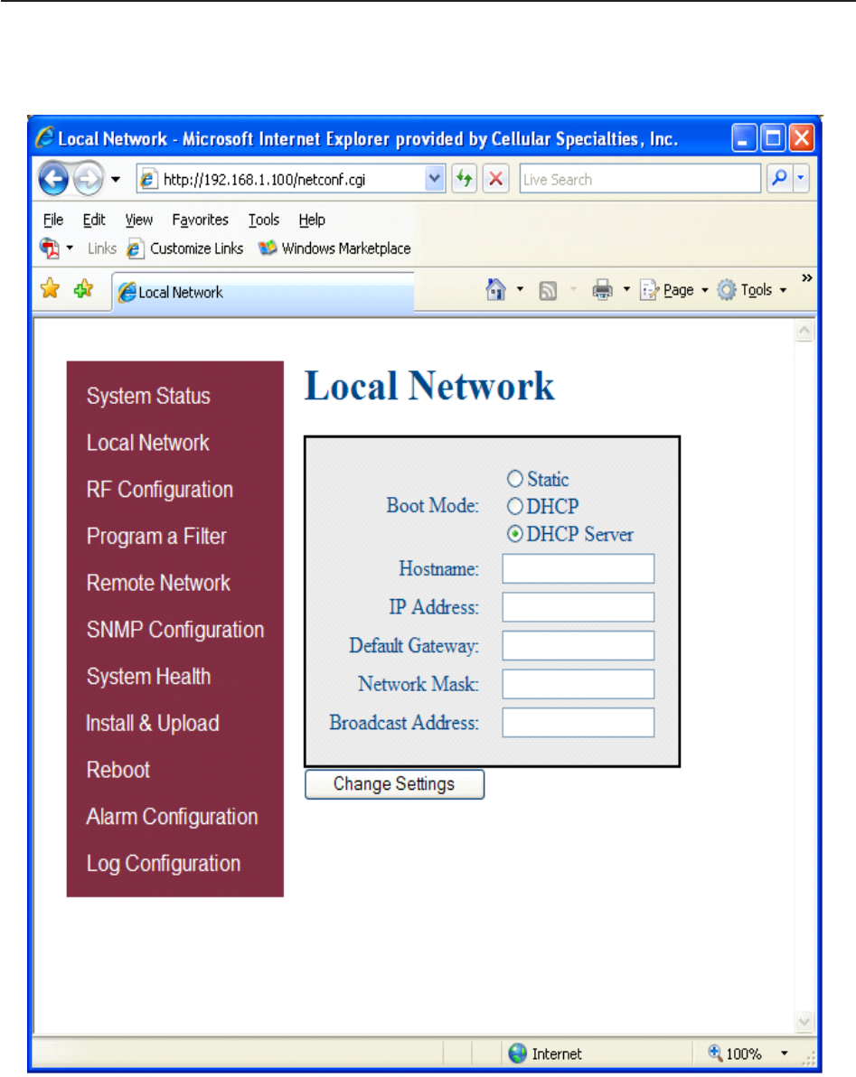
Task: Click the scrollbar down arrow
Action: [804, 1021]
